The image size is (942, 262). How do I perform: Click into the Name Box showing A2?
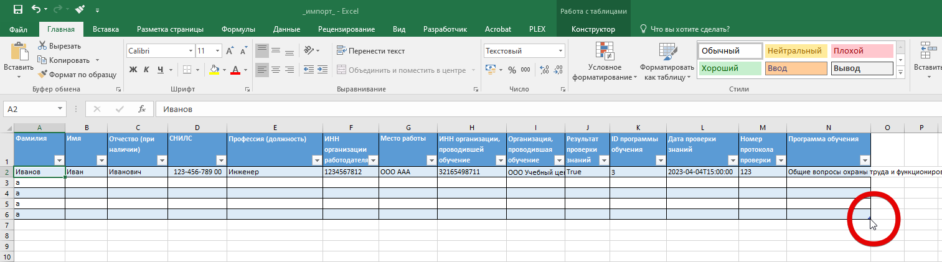coord(30,109)
